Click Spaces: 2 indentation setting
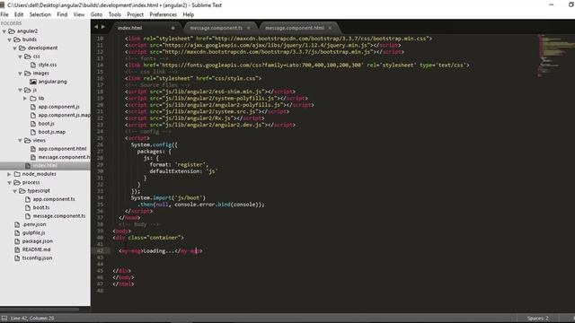This screenshot has height=323, width=575. click(x=537, y=319)
